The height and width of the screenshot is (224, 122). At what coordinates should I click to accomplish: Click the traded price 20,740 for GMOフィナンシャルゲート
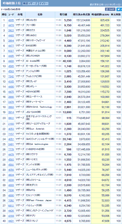[x=67, y=139]
